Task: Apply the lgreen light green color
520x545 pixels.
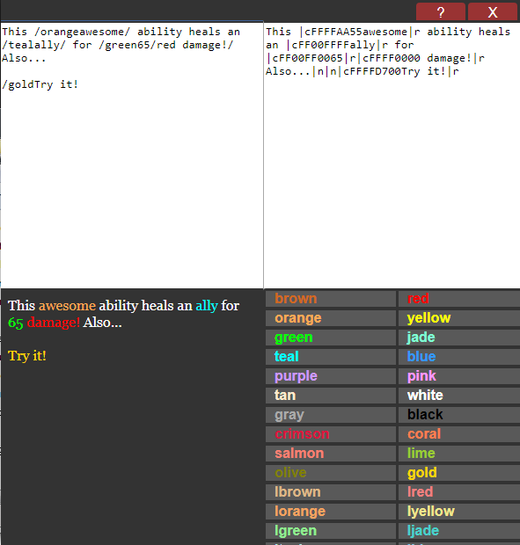Action: [x=331, y=531]
